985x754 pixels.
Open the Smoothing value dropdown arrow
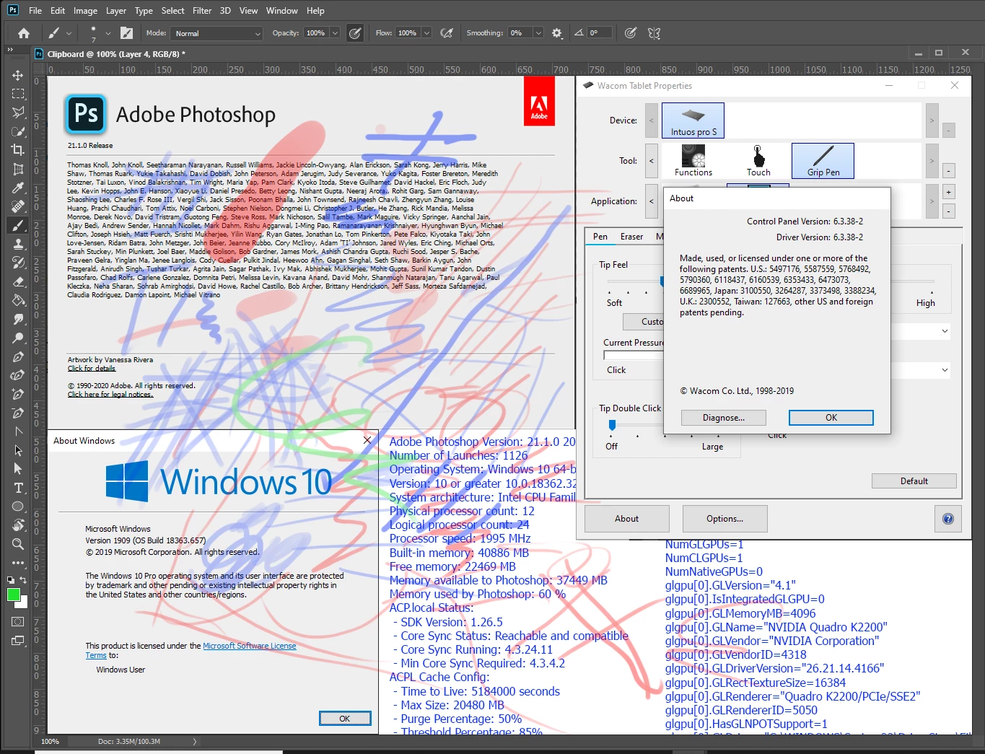pyautogui.click(x=538, y=33)
